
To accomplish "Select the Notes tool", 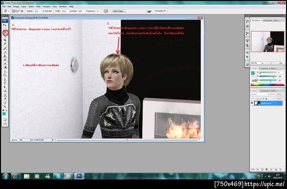I will (x=5, y=95).
